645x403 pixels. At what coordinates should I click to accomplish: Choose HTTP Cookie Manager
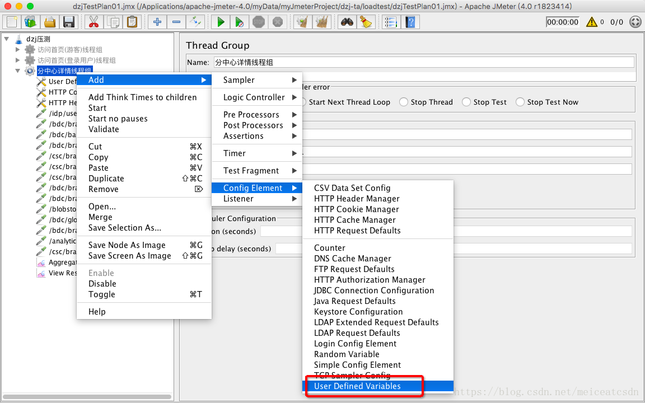pyautogui.click(x=378, y=209)
